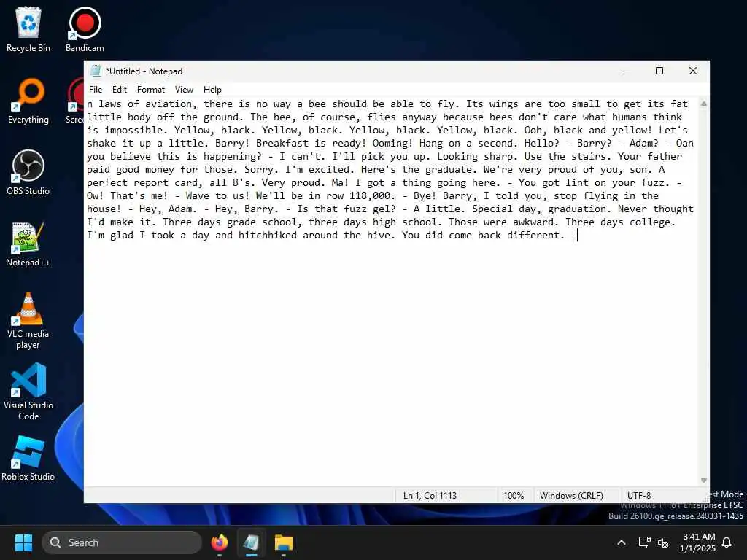Launch VLC media player shortcut

pos(28,321)
